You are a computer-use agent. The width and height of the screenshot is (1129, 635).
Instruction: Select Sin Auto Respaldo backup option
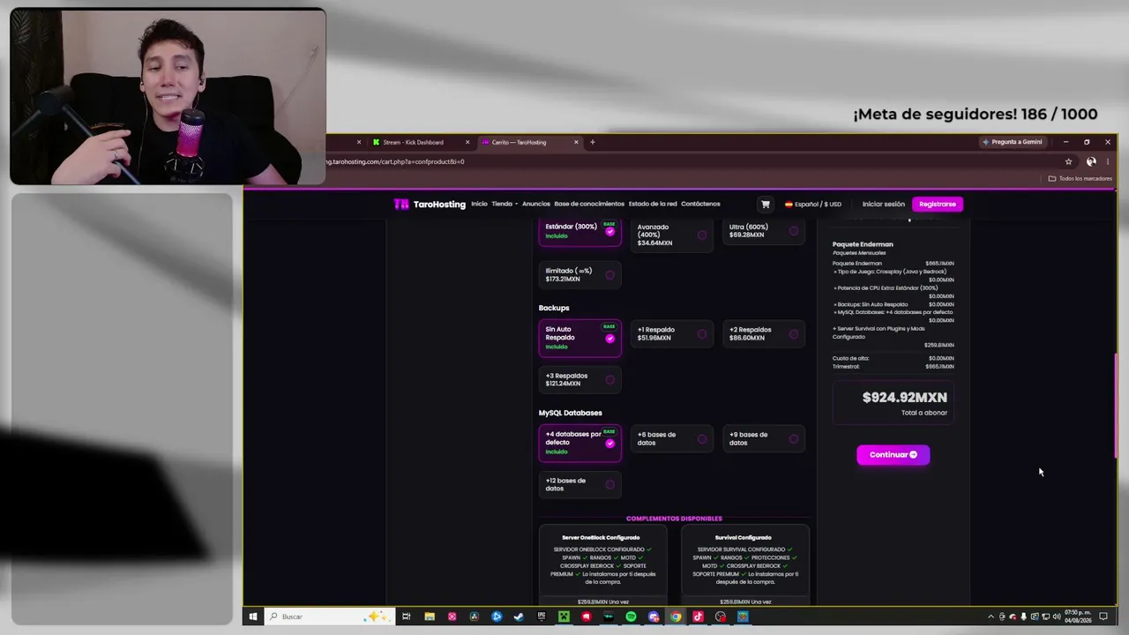pos(579,338)
